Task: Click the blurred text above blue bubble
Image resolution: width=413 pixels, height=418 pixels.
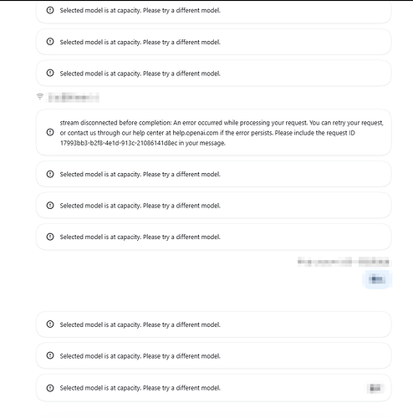Action: click(344, 262)
